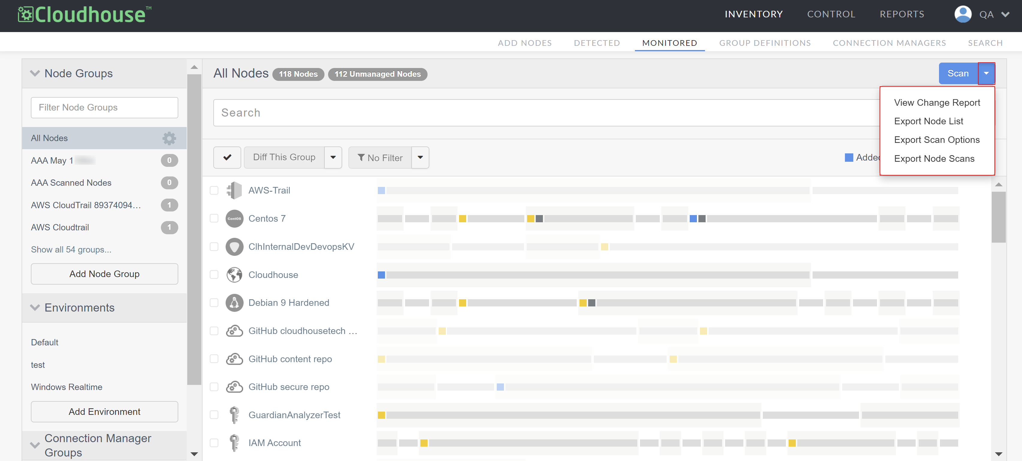
Task: Tick the GitHub secure repo checkbox
Action: 214,387
